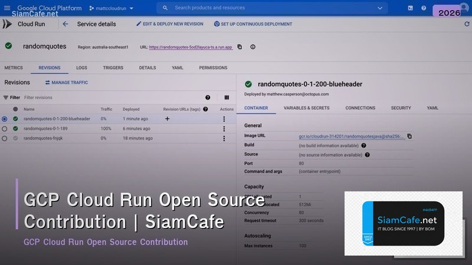The image size is (472, 265).
Task: Switch to the Logs tab
Action: [x=81, y=68]
